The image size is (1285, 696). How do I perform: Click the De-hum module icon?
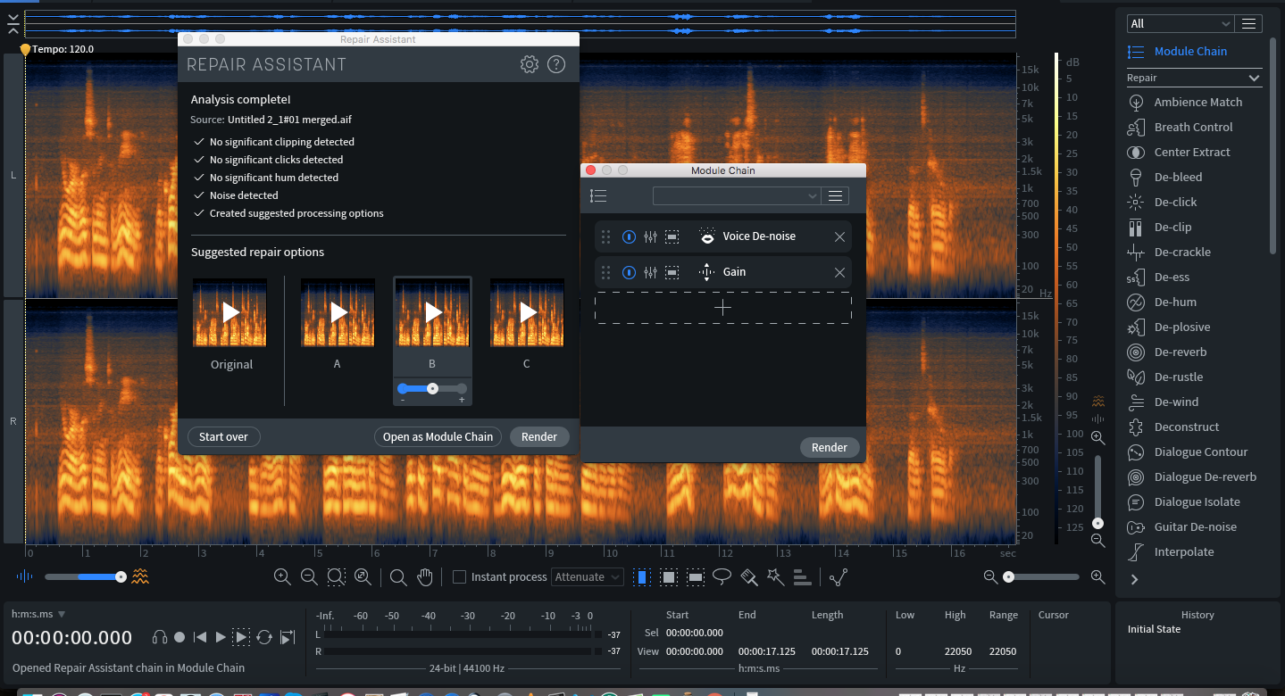tap(1136, 302)
